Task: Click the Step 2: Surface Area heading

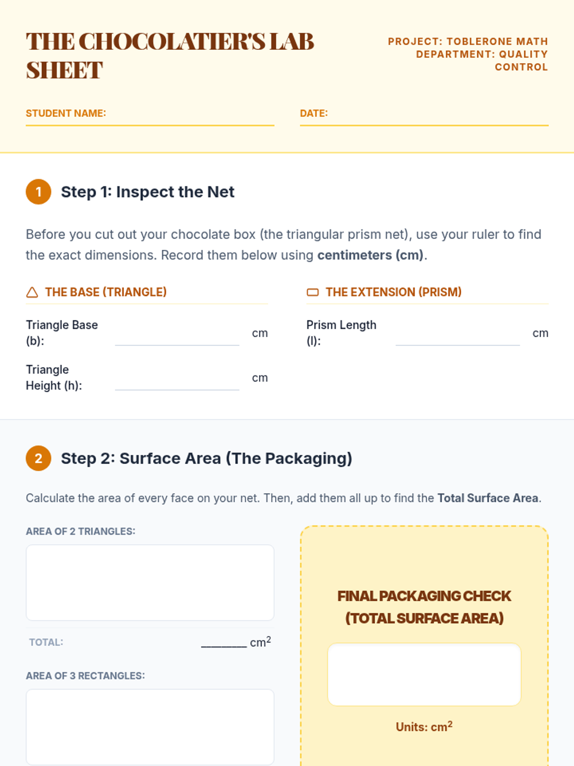Action: click(x=207, y=458)
